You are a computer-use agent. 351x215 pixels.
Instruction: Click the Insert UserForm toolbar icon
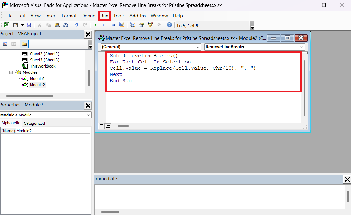click(16, 25)
